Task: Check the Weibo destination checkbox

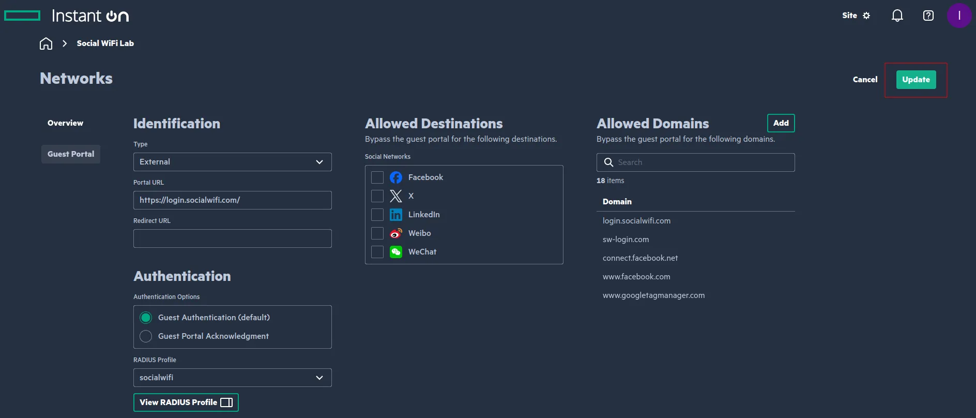Action: pyautogui.click(x=377, y=233)
